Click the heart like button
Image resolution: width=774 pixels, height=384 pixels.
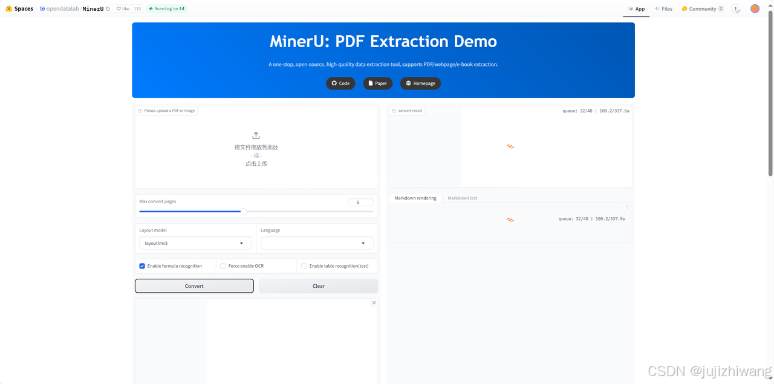(123, 9)
